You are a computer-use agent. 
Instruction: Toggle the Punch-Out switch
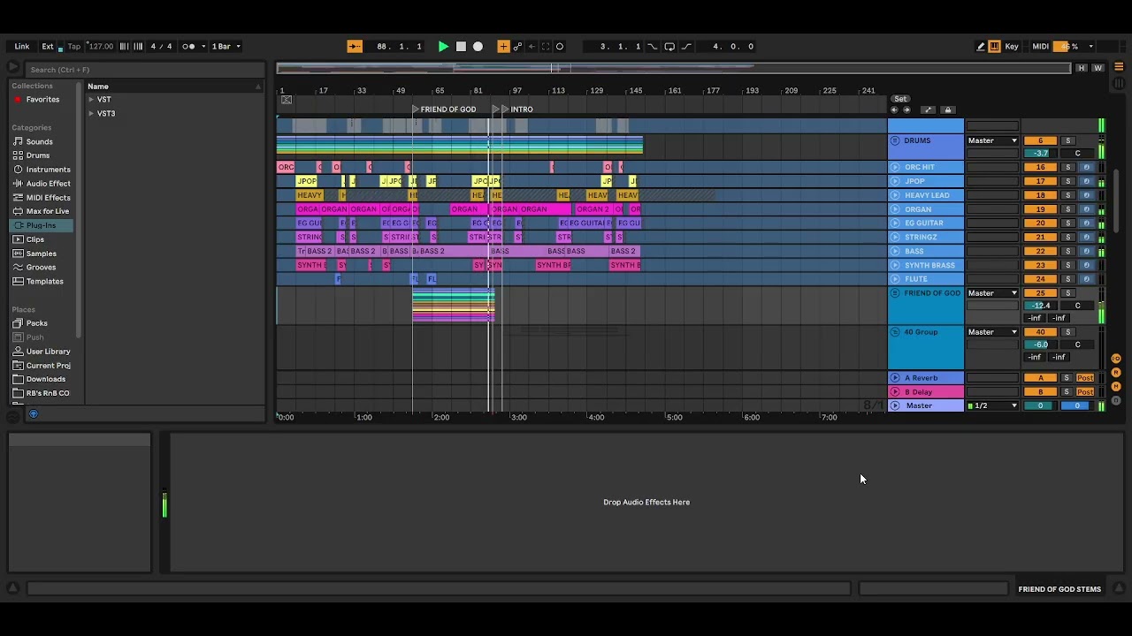[x=686, y=46]
